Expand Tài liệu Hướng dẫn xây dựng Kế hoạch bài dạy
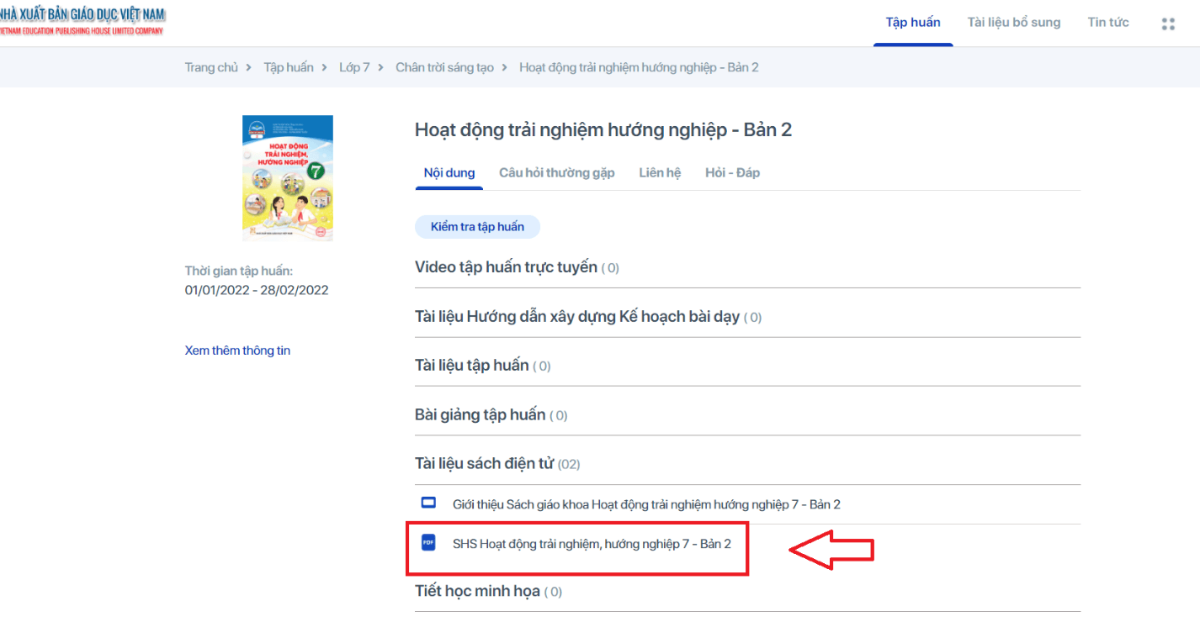The height and width of the screenshot is (622, 1200). coord(747,317)
